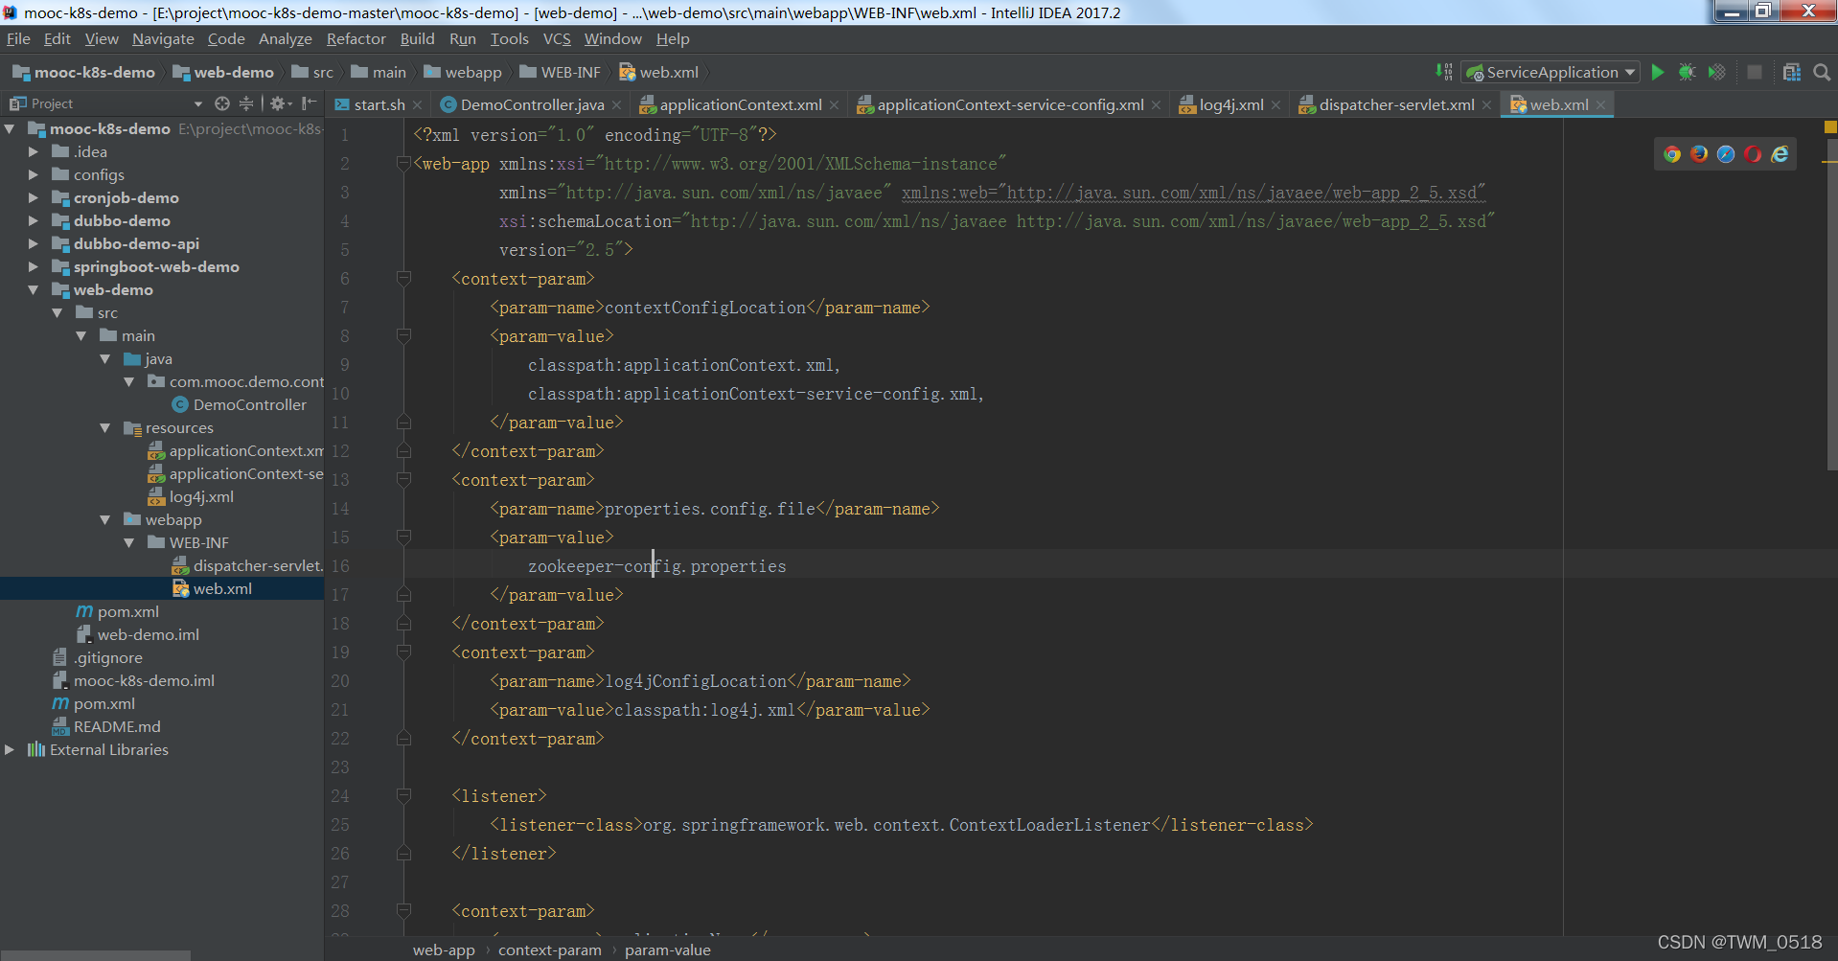Start debugging with the bug icon
The image size is (1838, 961).
[x=1688, y=72]
